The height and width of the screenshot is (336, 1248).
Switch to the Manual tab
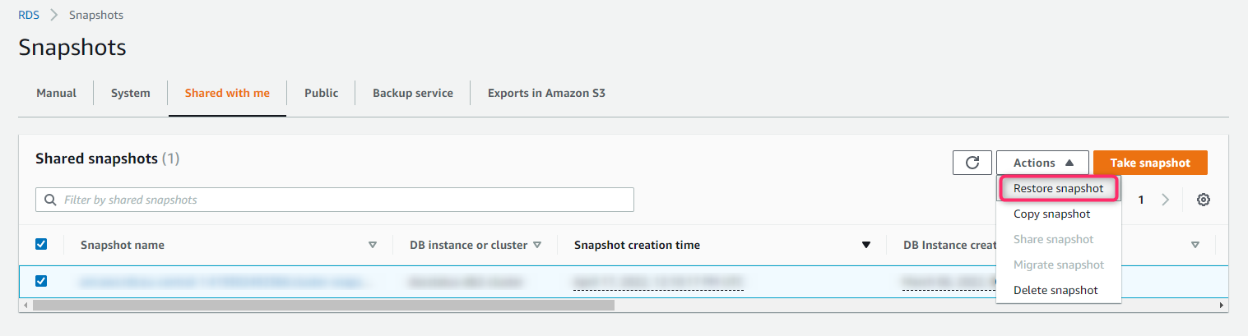56,93
